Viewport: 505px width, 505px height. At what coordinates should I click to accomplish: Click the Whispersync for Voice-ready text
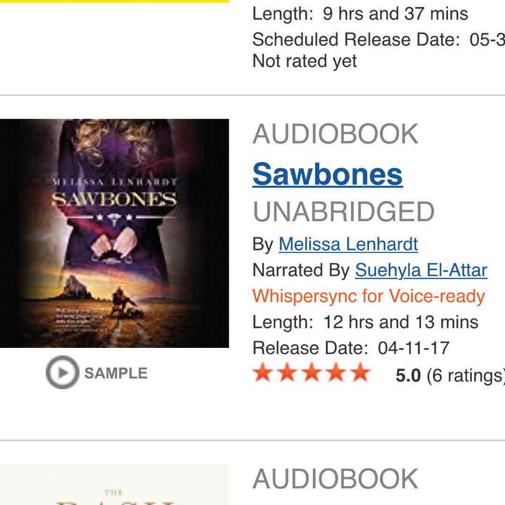pyautogui.click(x=368, y=296)
